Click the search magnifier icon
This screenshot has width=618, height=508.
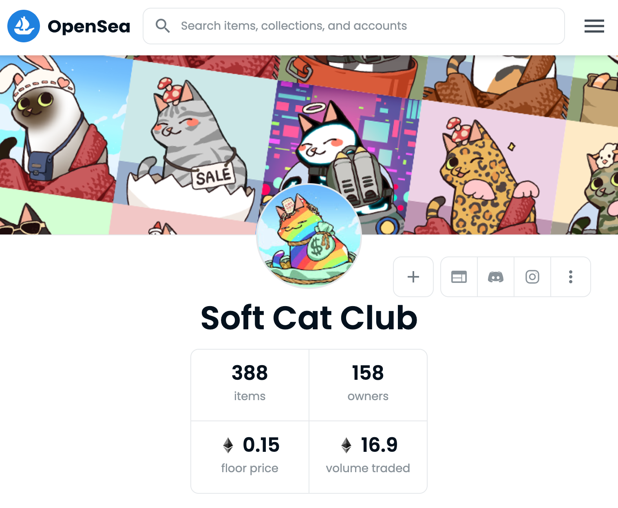point(163,26)
